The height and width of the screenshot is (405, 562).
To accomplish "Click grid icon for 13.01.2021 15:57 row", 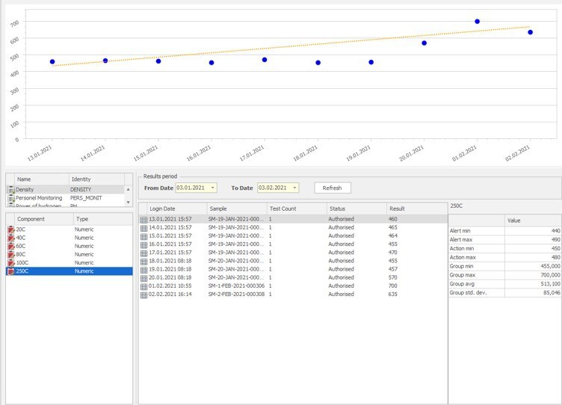I will click(143, 220).
